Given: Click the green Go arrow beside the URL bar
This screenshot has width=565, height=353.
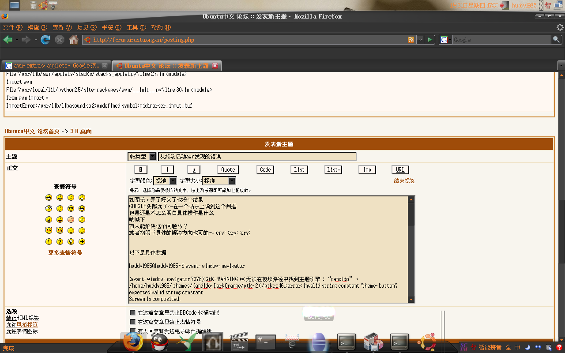Looking at the screenshot, I should click(430, 40).
